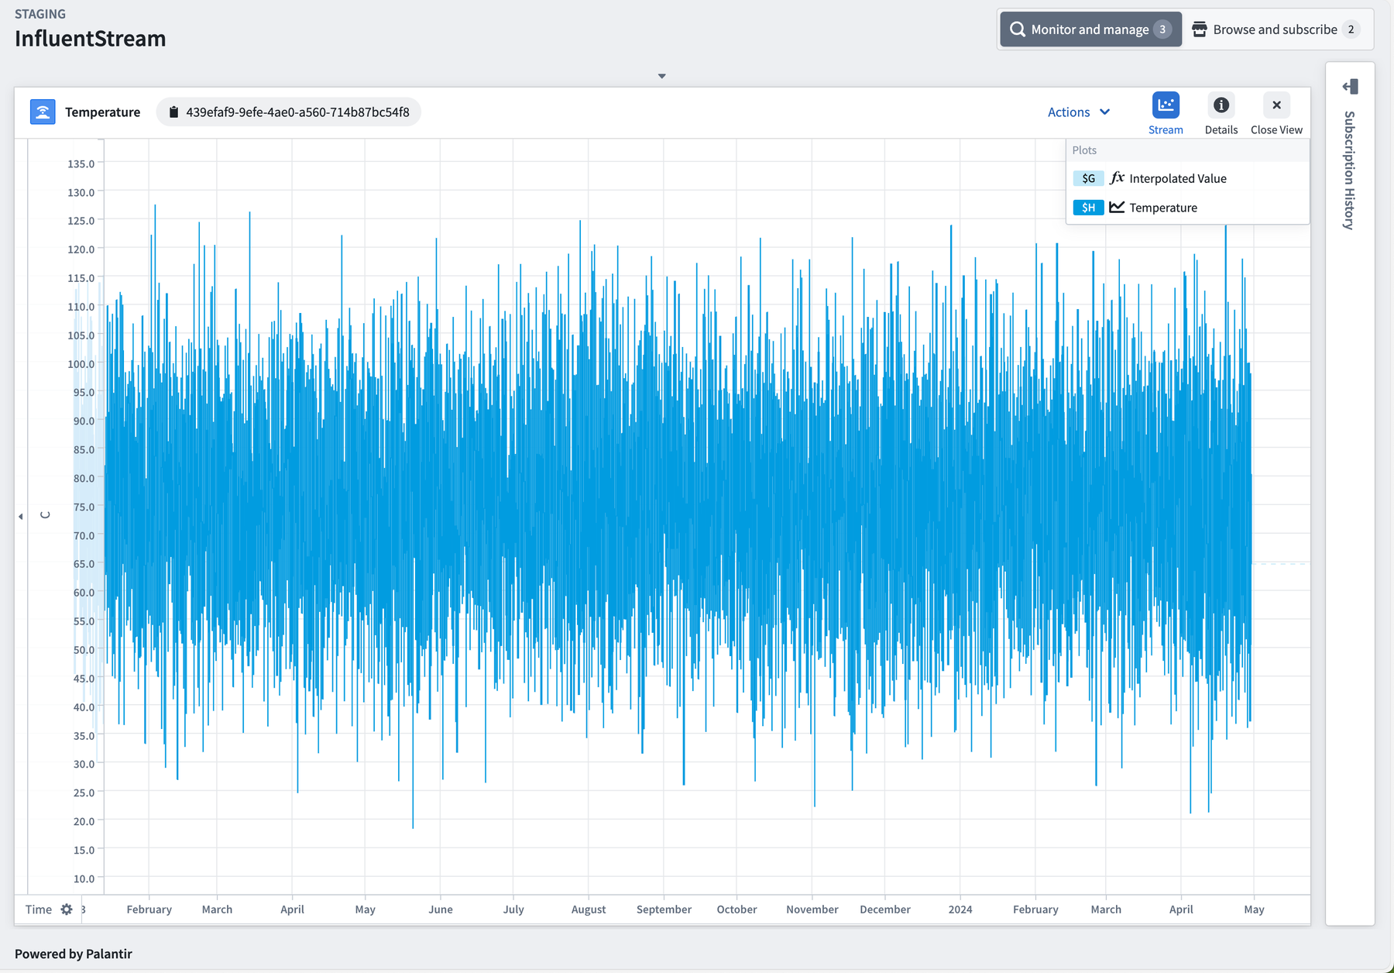Image resolution: width=1394 pixels, height=973 pixels.
Task: Switch to the Browse and subscribe tab
Action: 1275,29
